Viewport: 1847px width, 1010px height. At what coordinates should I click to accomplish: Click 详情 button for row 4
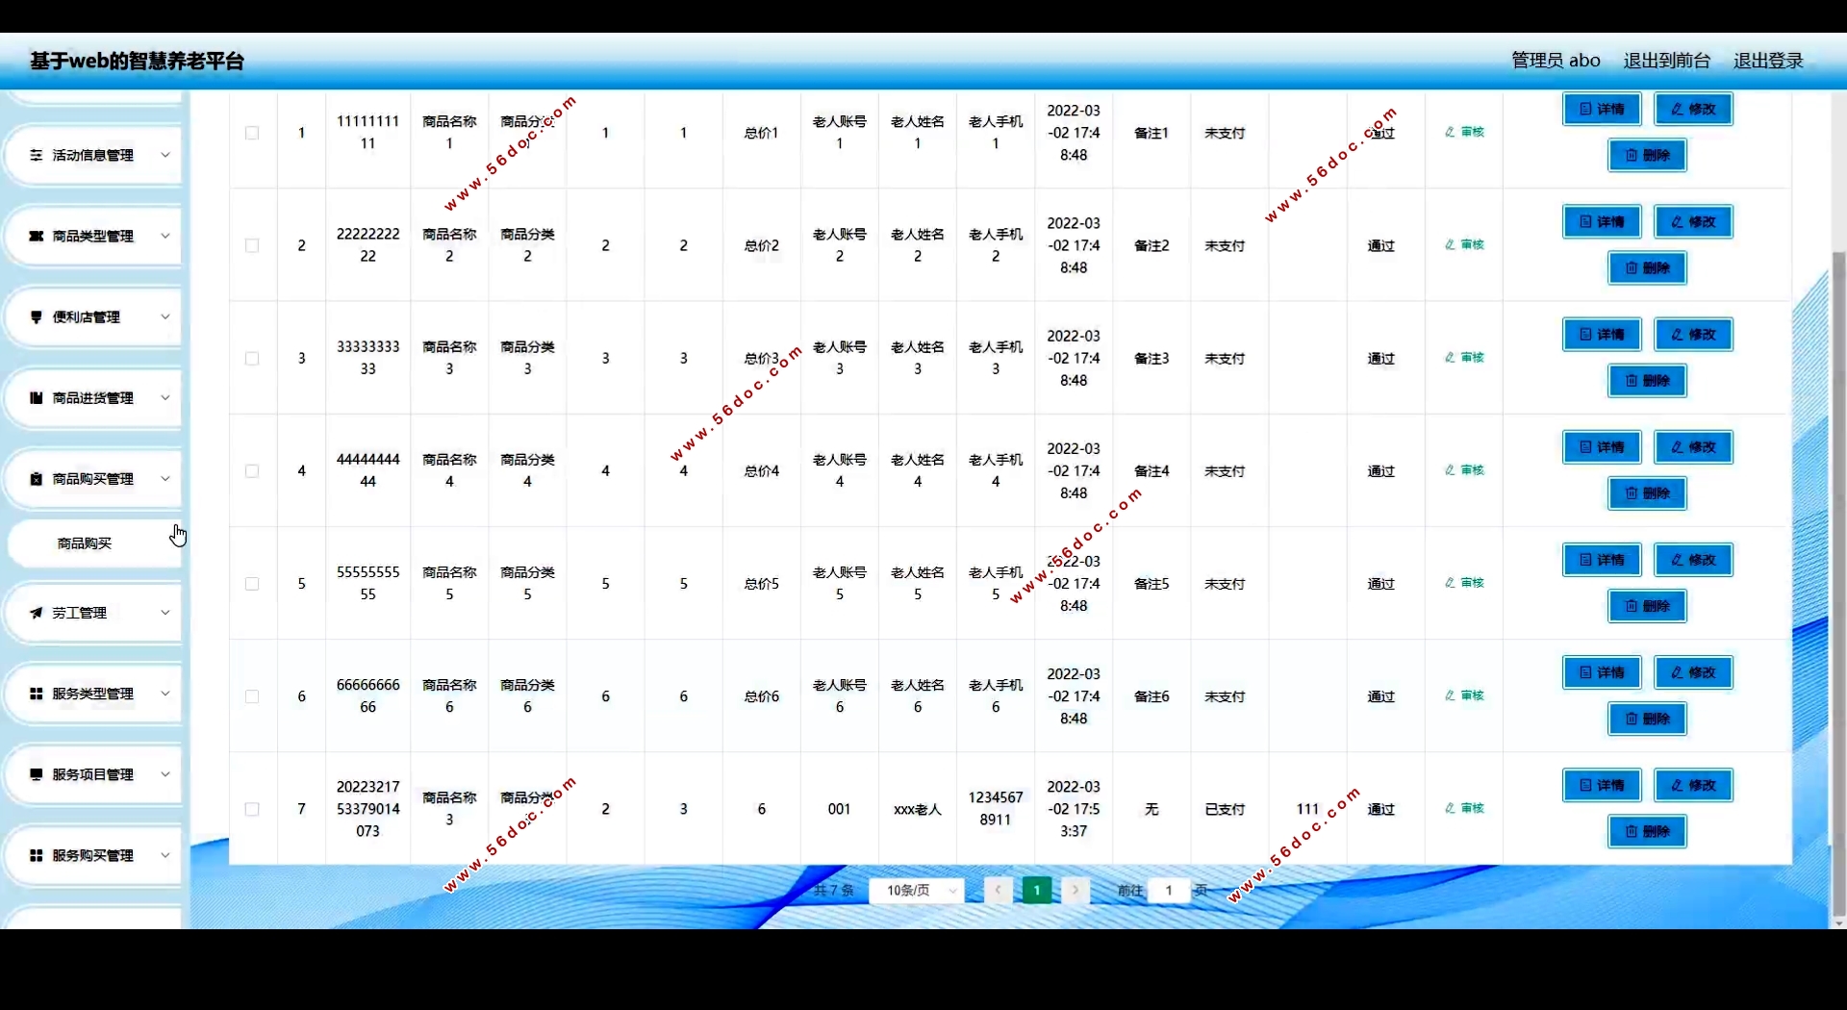tap(1602, 447)
